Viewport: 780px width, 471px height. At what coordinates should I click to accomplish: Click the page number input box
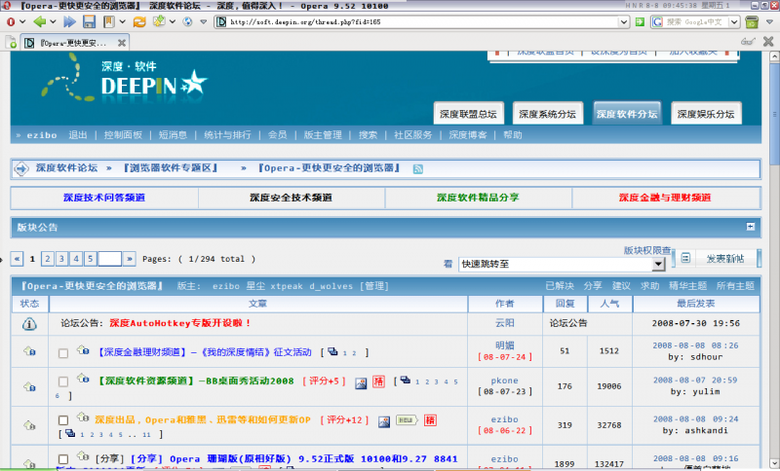pyautogui.click(x=110, y=259)
